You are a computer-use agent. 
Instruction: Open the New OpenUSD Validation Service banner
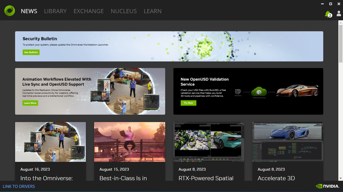point(248,91)
